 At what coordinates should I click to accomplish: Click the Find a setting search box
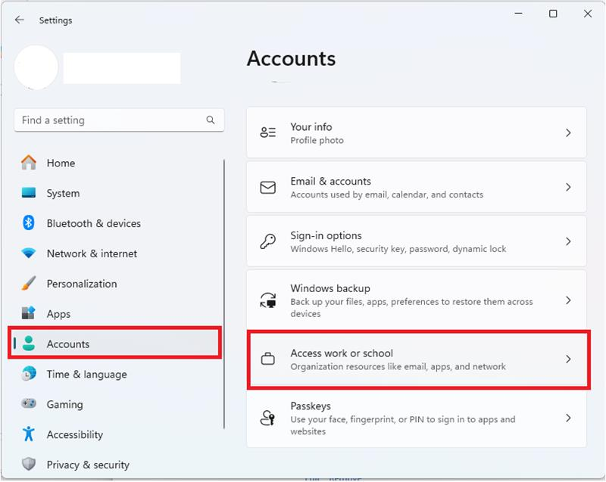coord(119,120)
